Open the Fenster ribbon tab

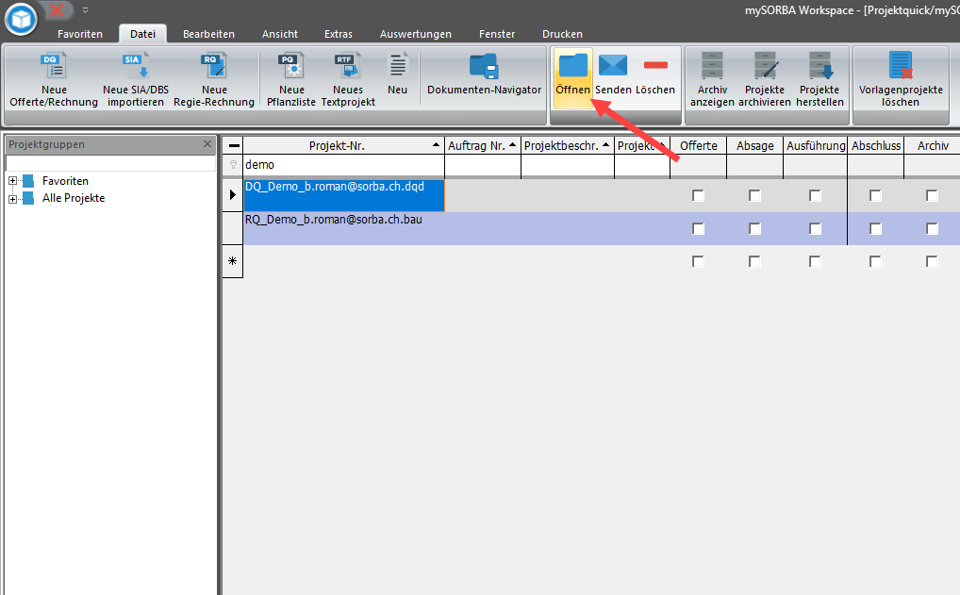coord(497,34)
